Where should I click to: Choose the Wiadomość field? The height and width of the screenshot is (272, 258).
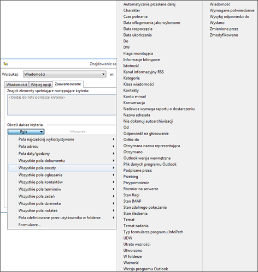pos(220,4)
